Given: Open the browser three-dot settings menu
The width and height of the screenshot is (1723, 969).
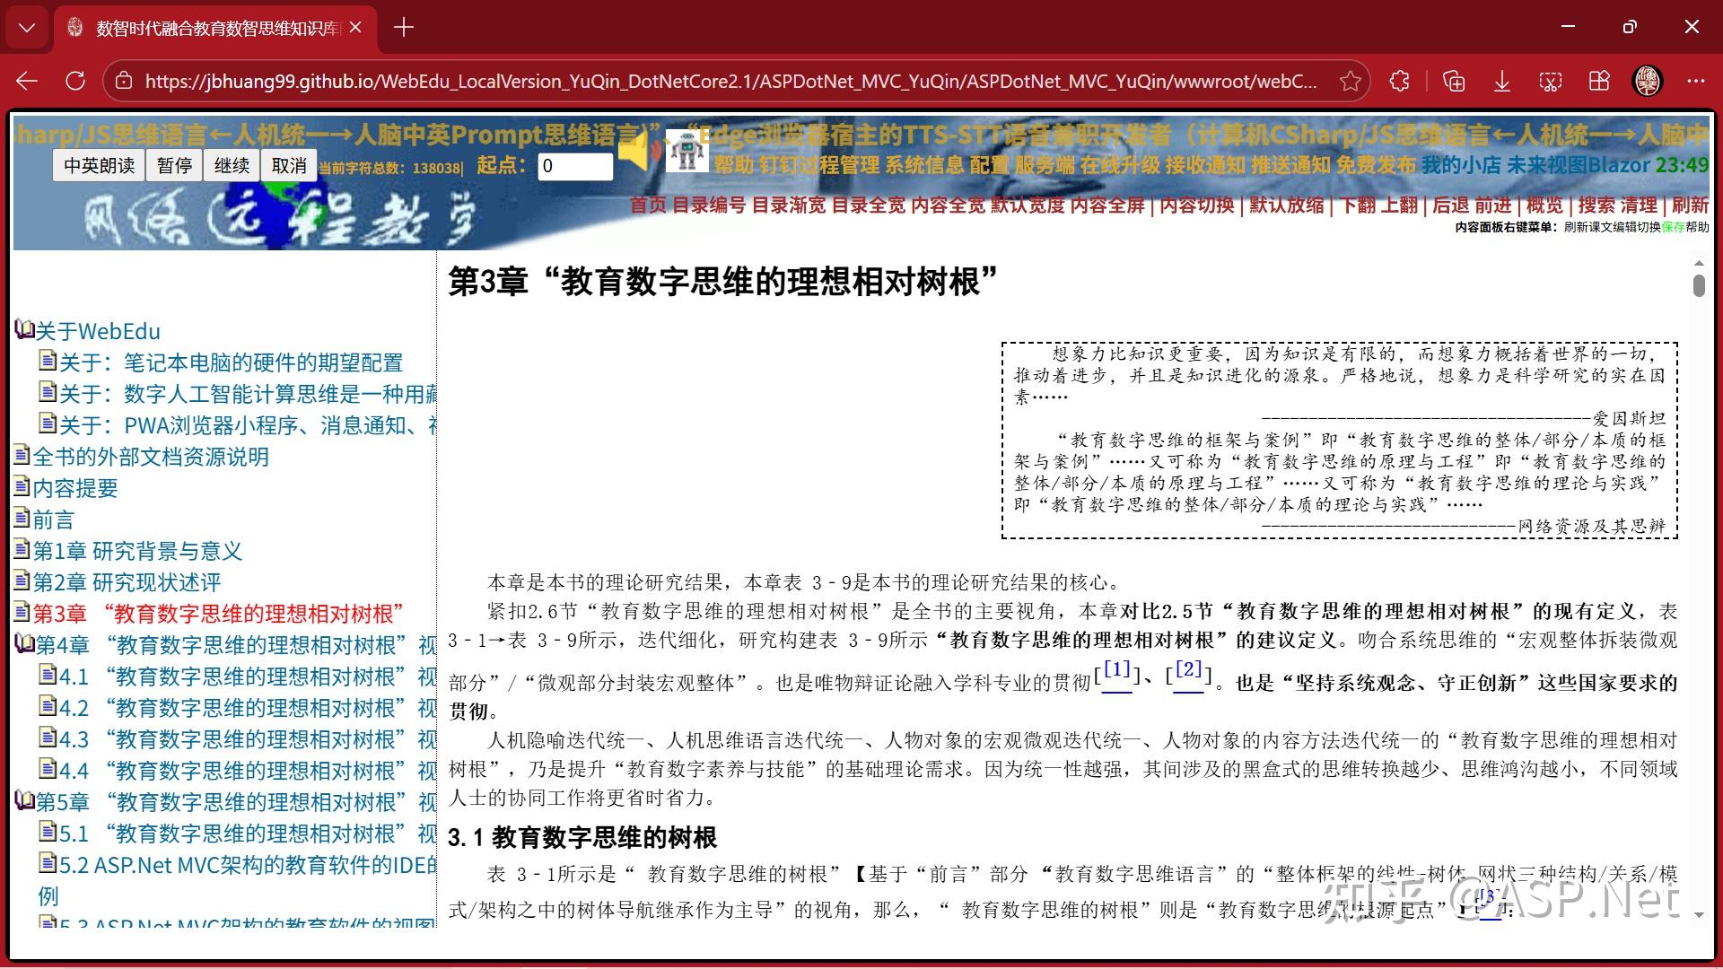Looking at the screenshot, I should point(1695,81).
